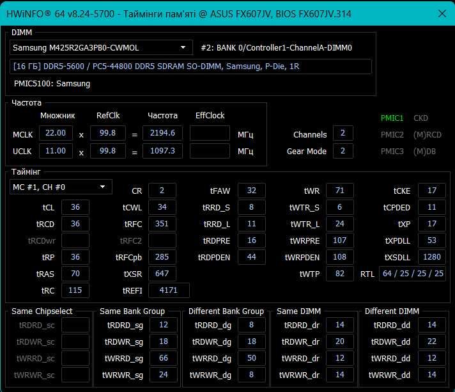
Task: Click the tRC value 115
Action: coord(75,290)
